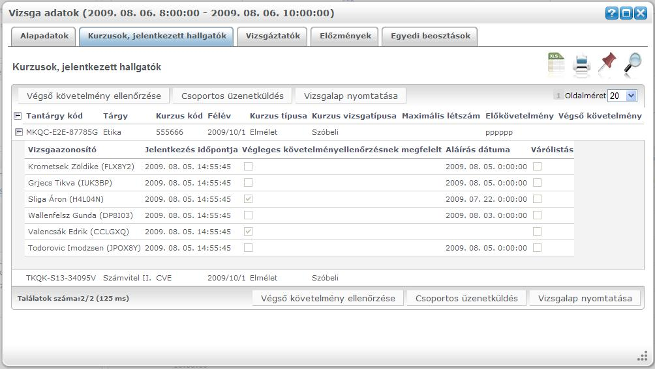Screen dimensions: 655x369
Task: Export table to Excel XLS icon
Action: (556, 64)
